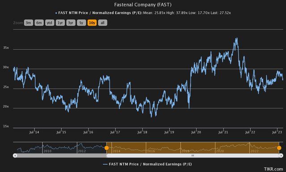Click 2018 in the navigator timeline
Screen dimensions: 286x172
coord(185,151)
